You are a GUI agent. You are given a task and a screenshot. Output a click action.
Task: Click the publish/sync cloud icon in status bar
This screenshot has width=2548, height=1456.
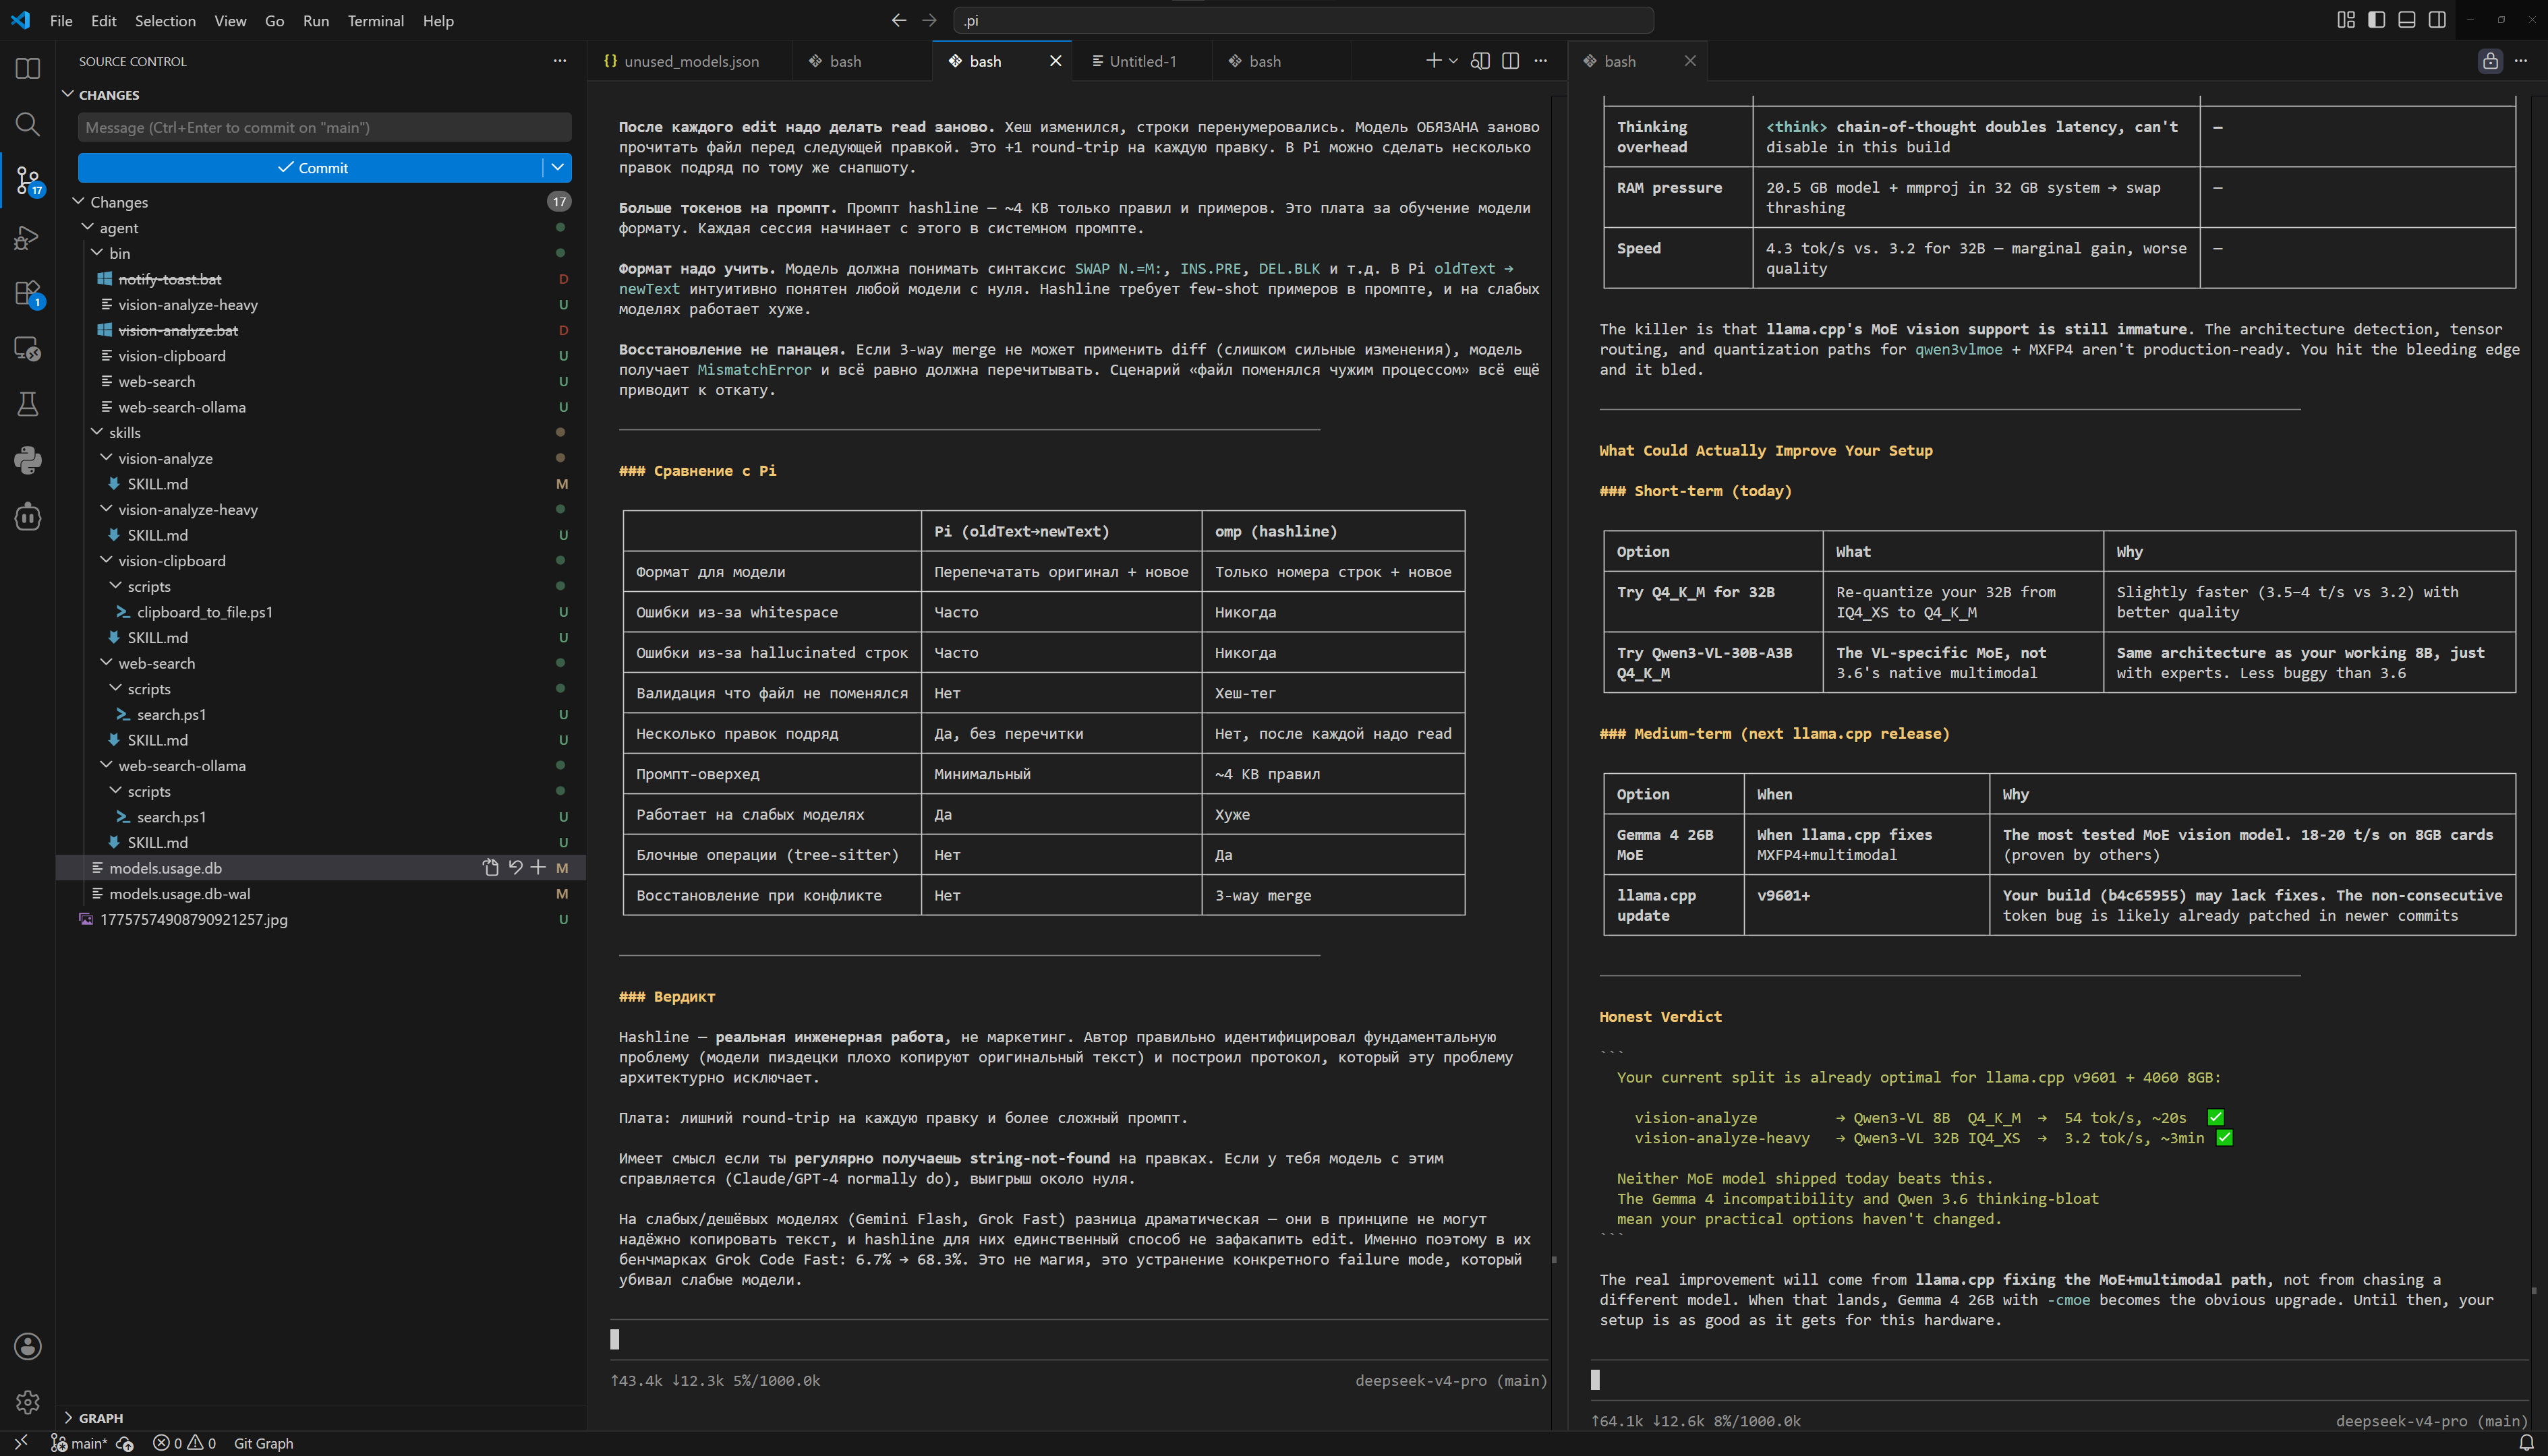click(125, 1443)
